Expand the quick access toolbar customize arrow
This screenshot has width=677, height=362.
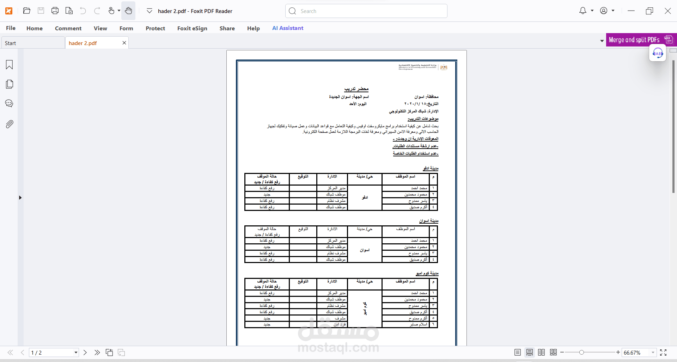pyautogui.click(x=150, y=11)
